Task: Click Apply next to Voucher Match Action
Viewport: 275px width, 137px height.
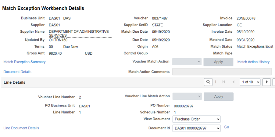Action: [218, 62]
